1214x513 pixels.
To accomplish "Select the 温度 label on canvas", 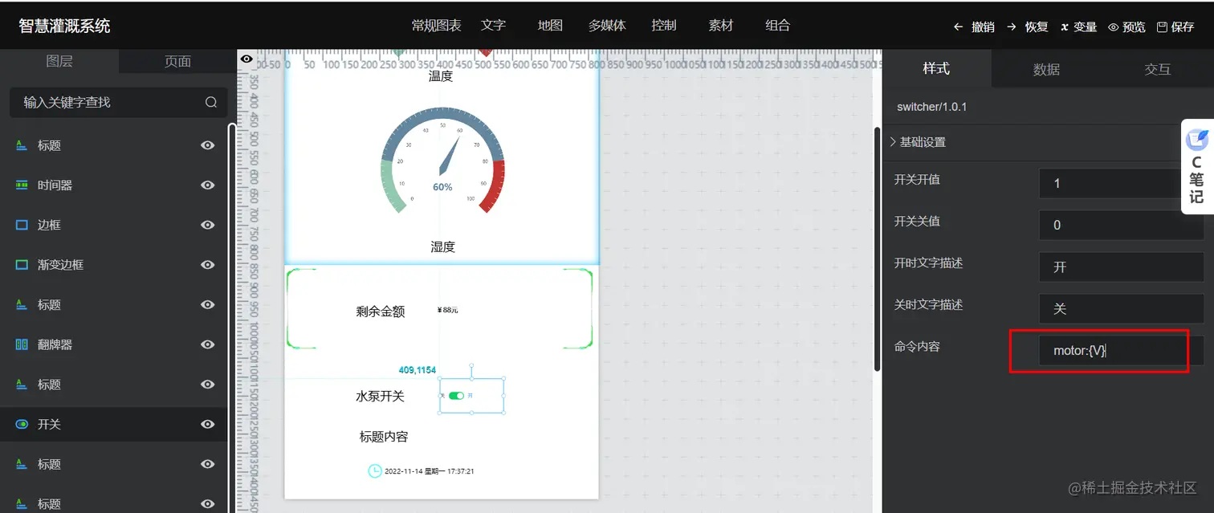I will tap(441, 76).
